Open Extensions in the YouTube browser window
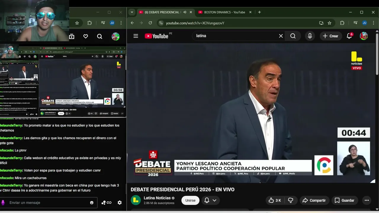Viewport: 379px width, 213px height. [342, 23]
